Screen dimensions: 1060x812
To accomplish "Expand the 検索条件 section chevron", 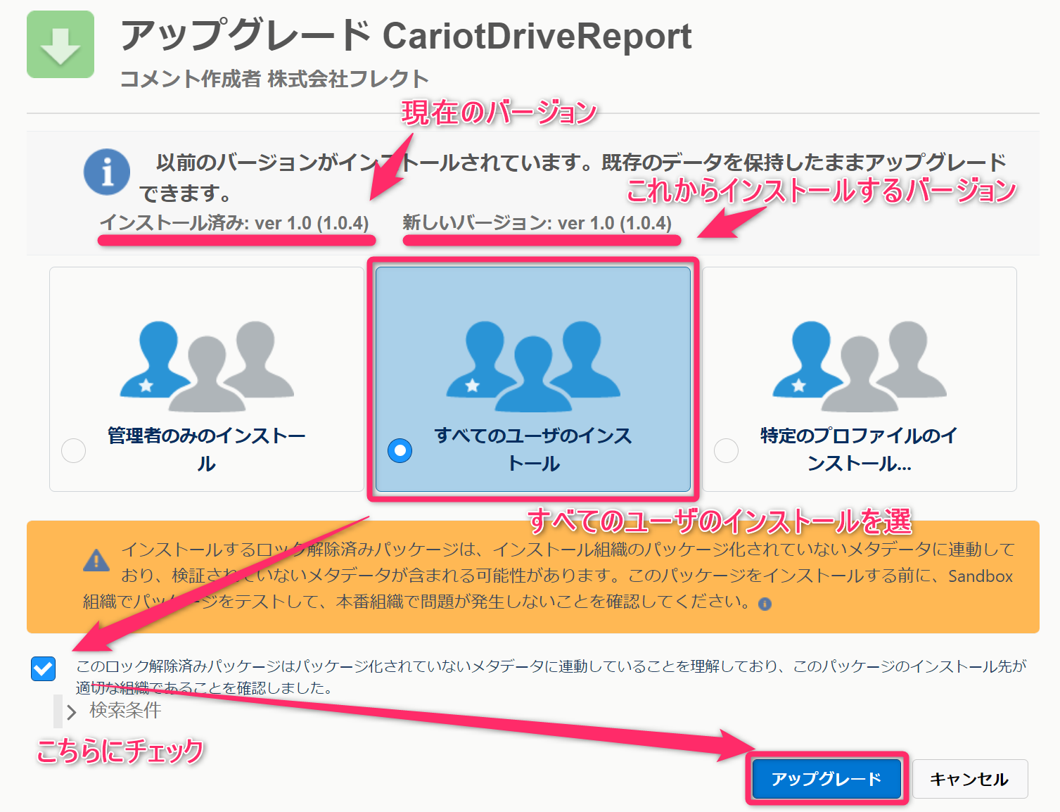I will (71, 712).
